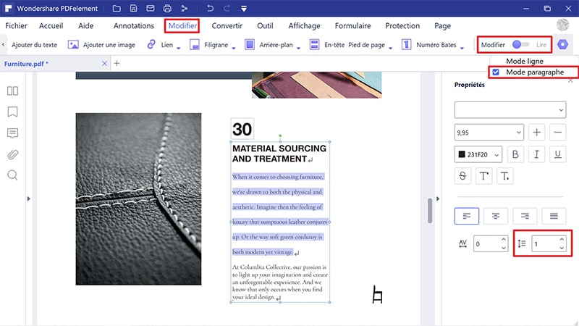
Task: Open the font family dropdown
Action: (x=510, y=110)
